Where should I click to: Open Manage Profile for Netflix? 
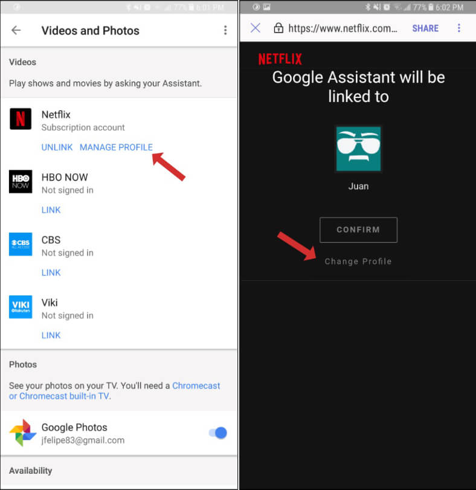(x=116, y=147)
